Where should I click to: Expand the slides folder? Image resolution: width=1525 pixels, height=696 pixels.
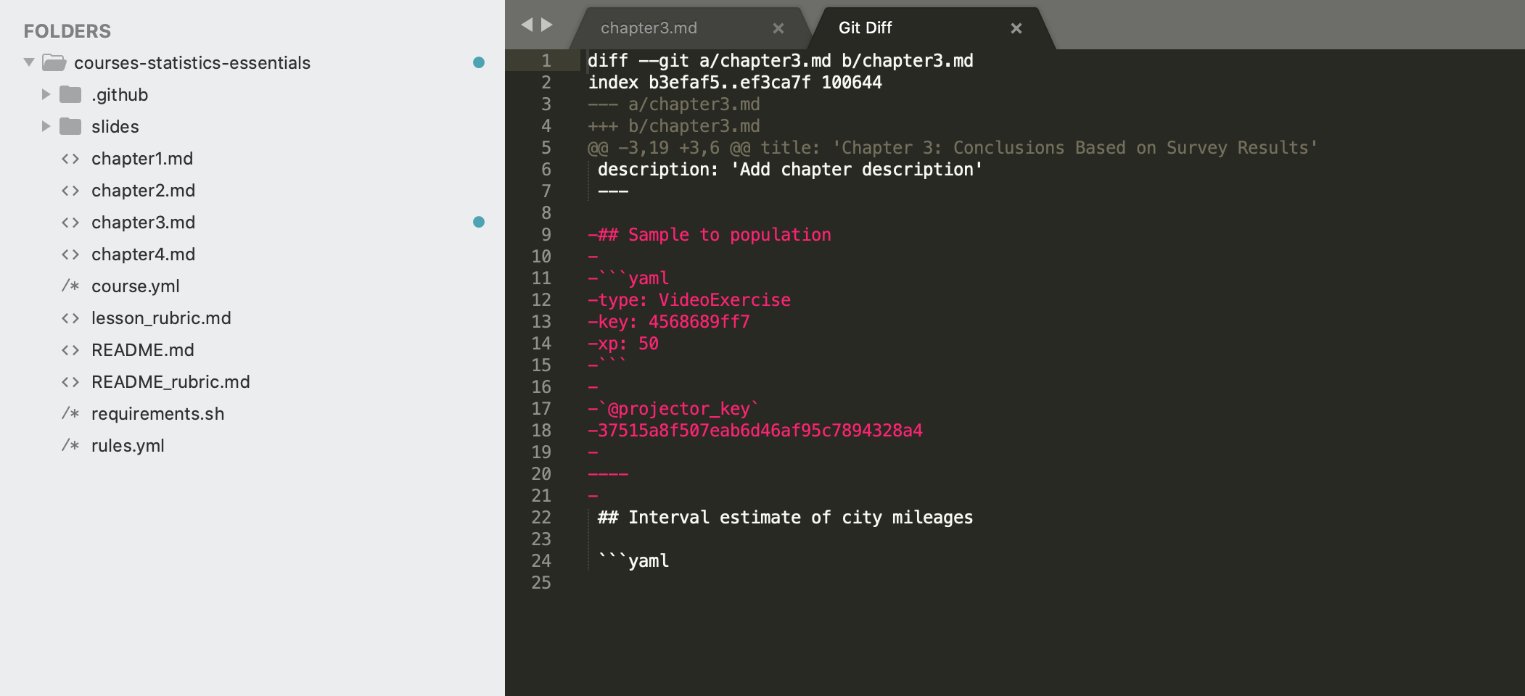(x=46, y=126)
